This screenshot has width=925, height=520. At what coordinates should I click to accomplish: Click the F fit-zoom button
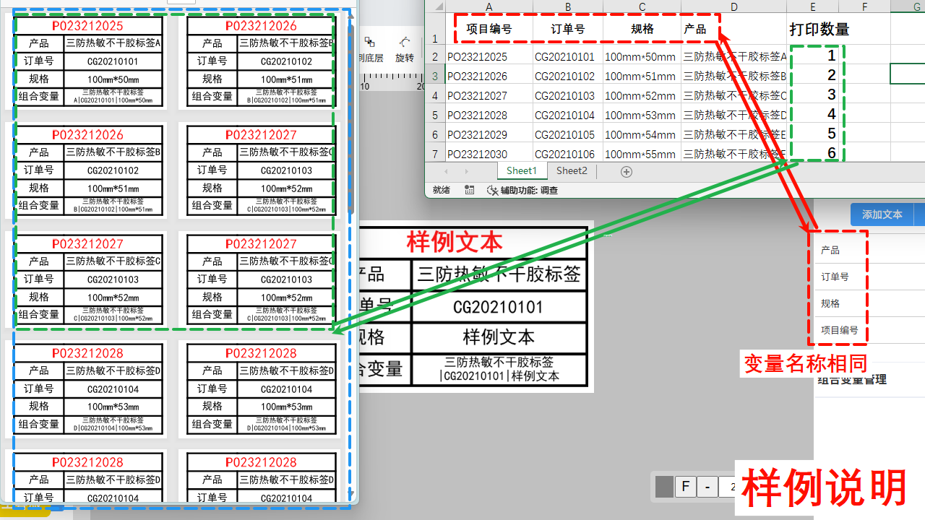tap(686, 487)
